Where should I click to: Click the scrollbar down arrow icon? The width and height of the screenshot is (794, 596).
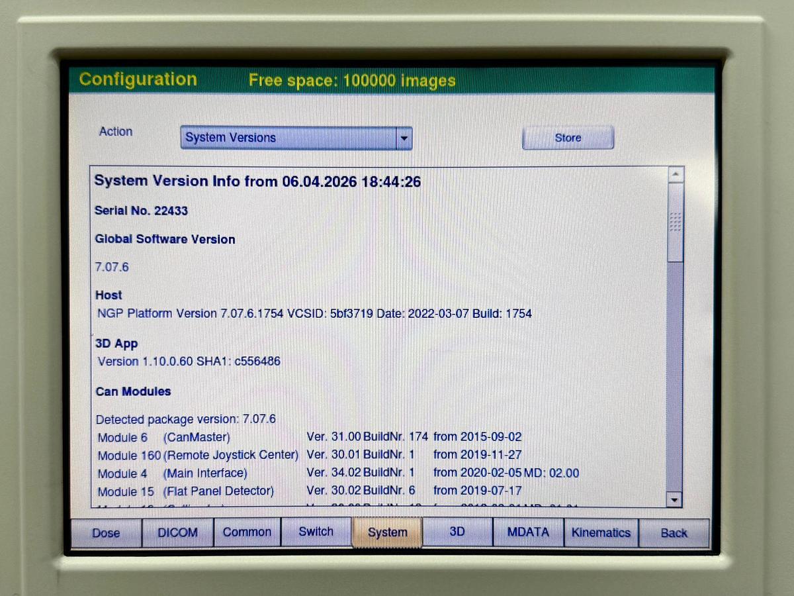tap(674, 499)
